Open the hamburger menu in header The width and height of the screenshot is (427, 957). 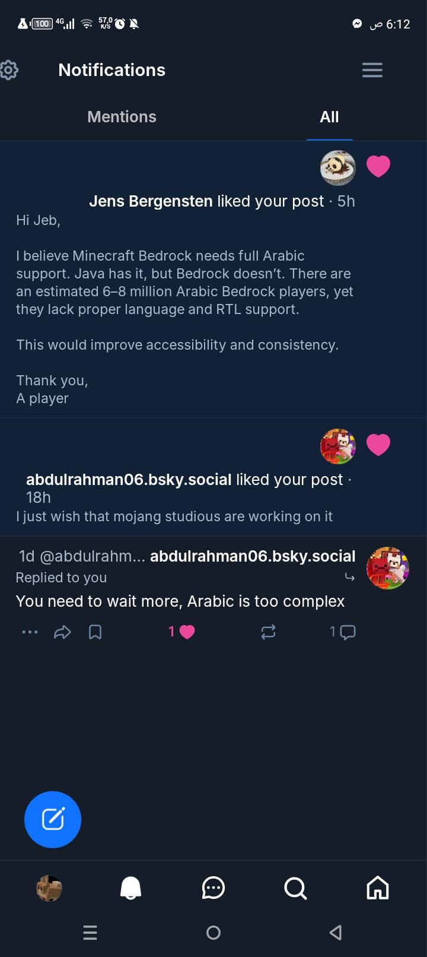(x=372, y=70)
